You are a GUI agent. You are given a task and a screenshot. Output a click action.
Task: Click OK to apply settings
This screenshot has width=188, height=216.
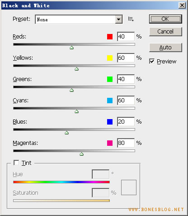click(x=165, y=19)
